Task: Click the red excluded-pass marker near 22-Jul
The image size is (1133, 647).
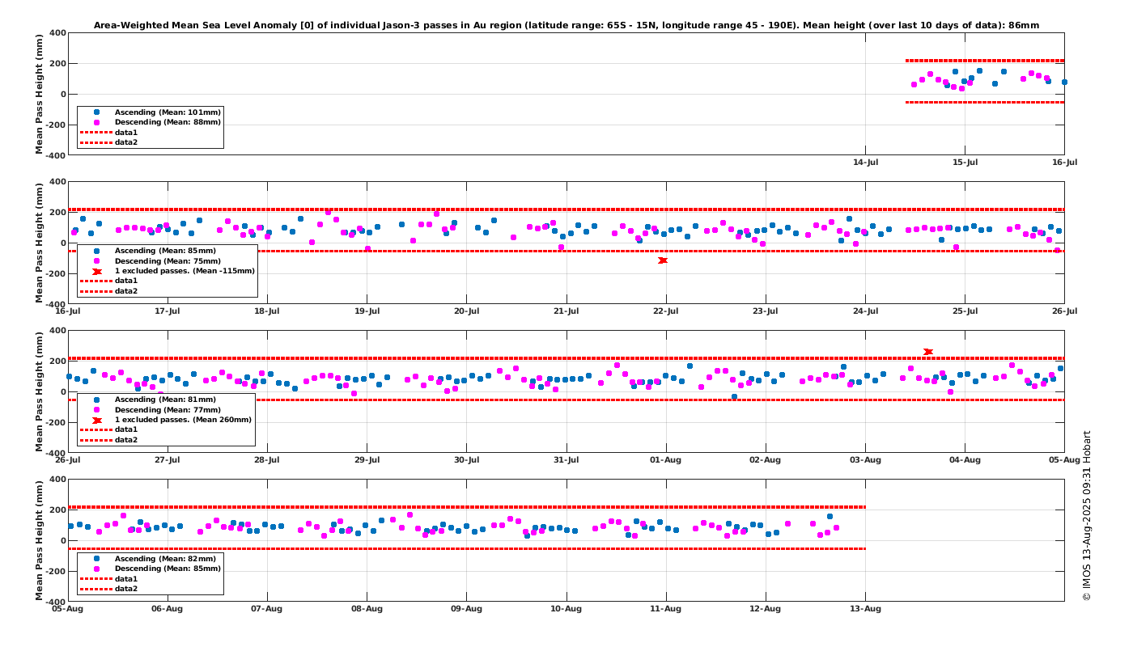Action: 663,260
